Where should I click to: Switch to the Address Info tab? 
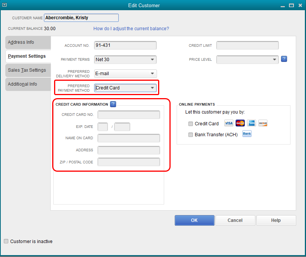(28, 42)
